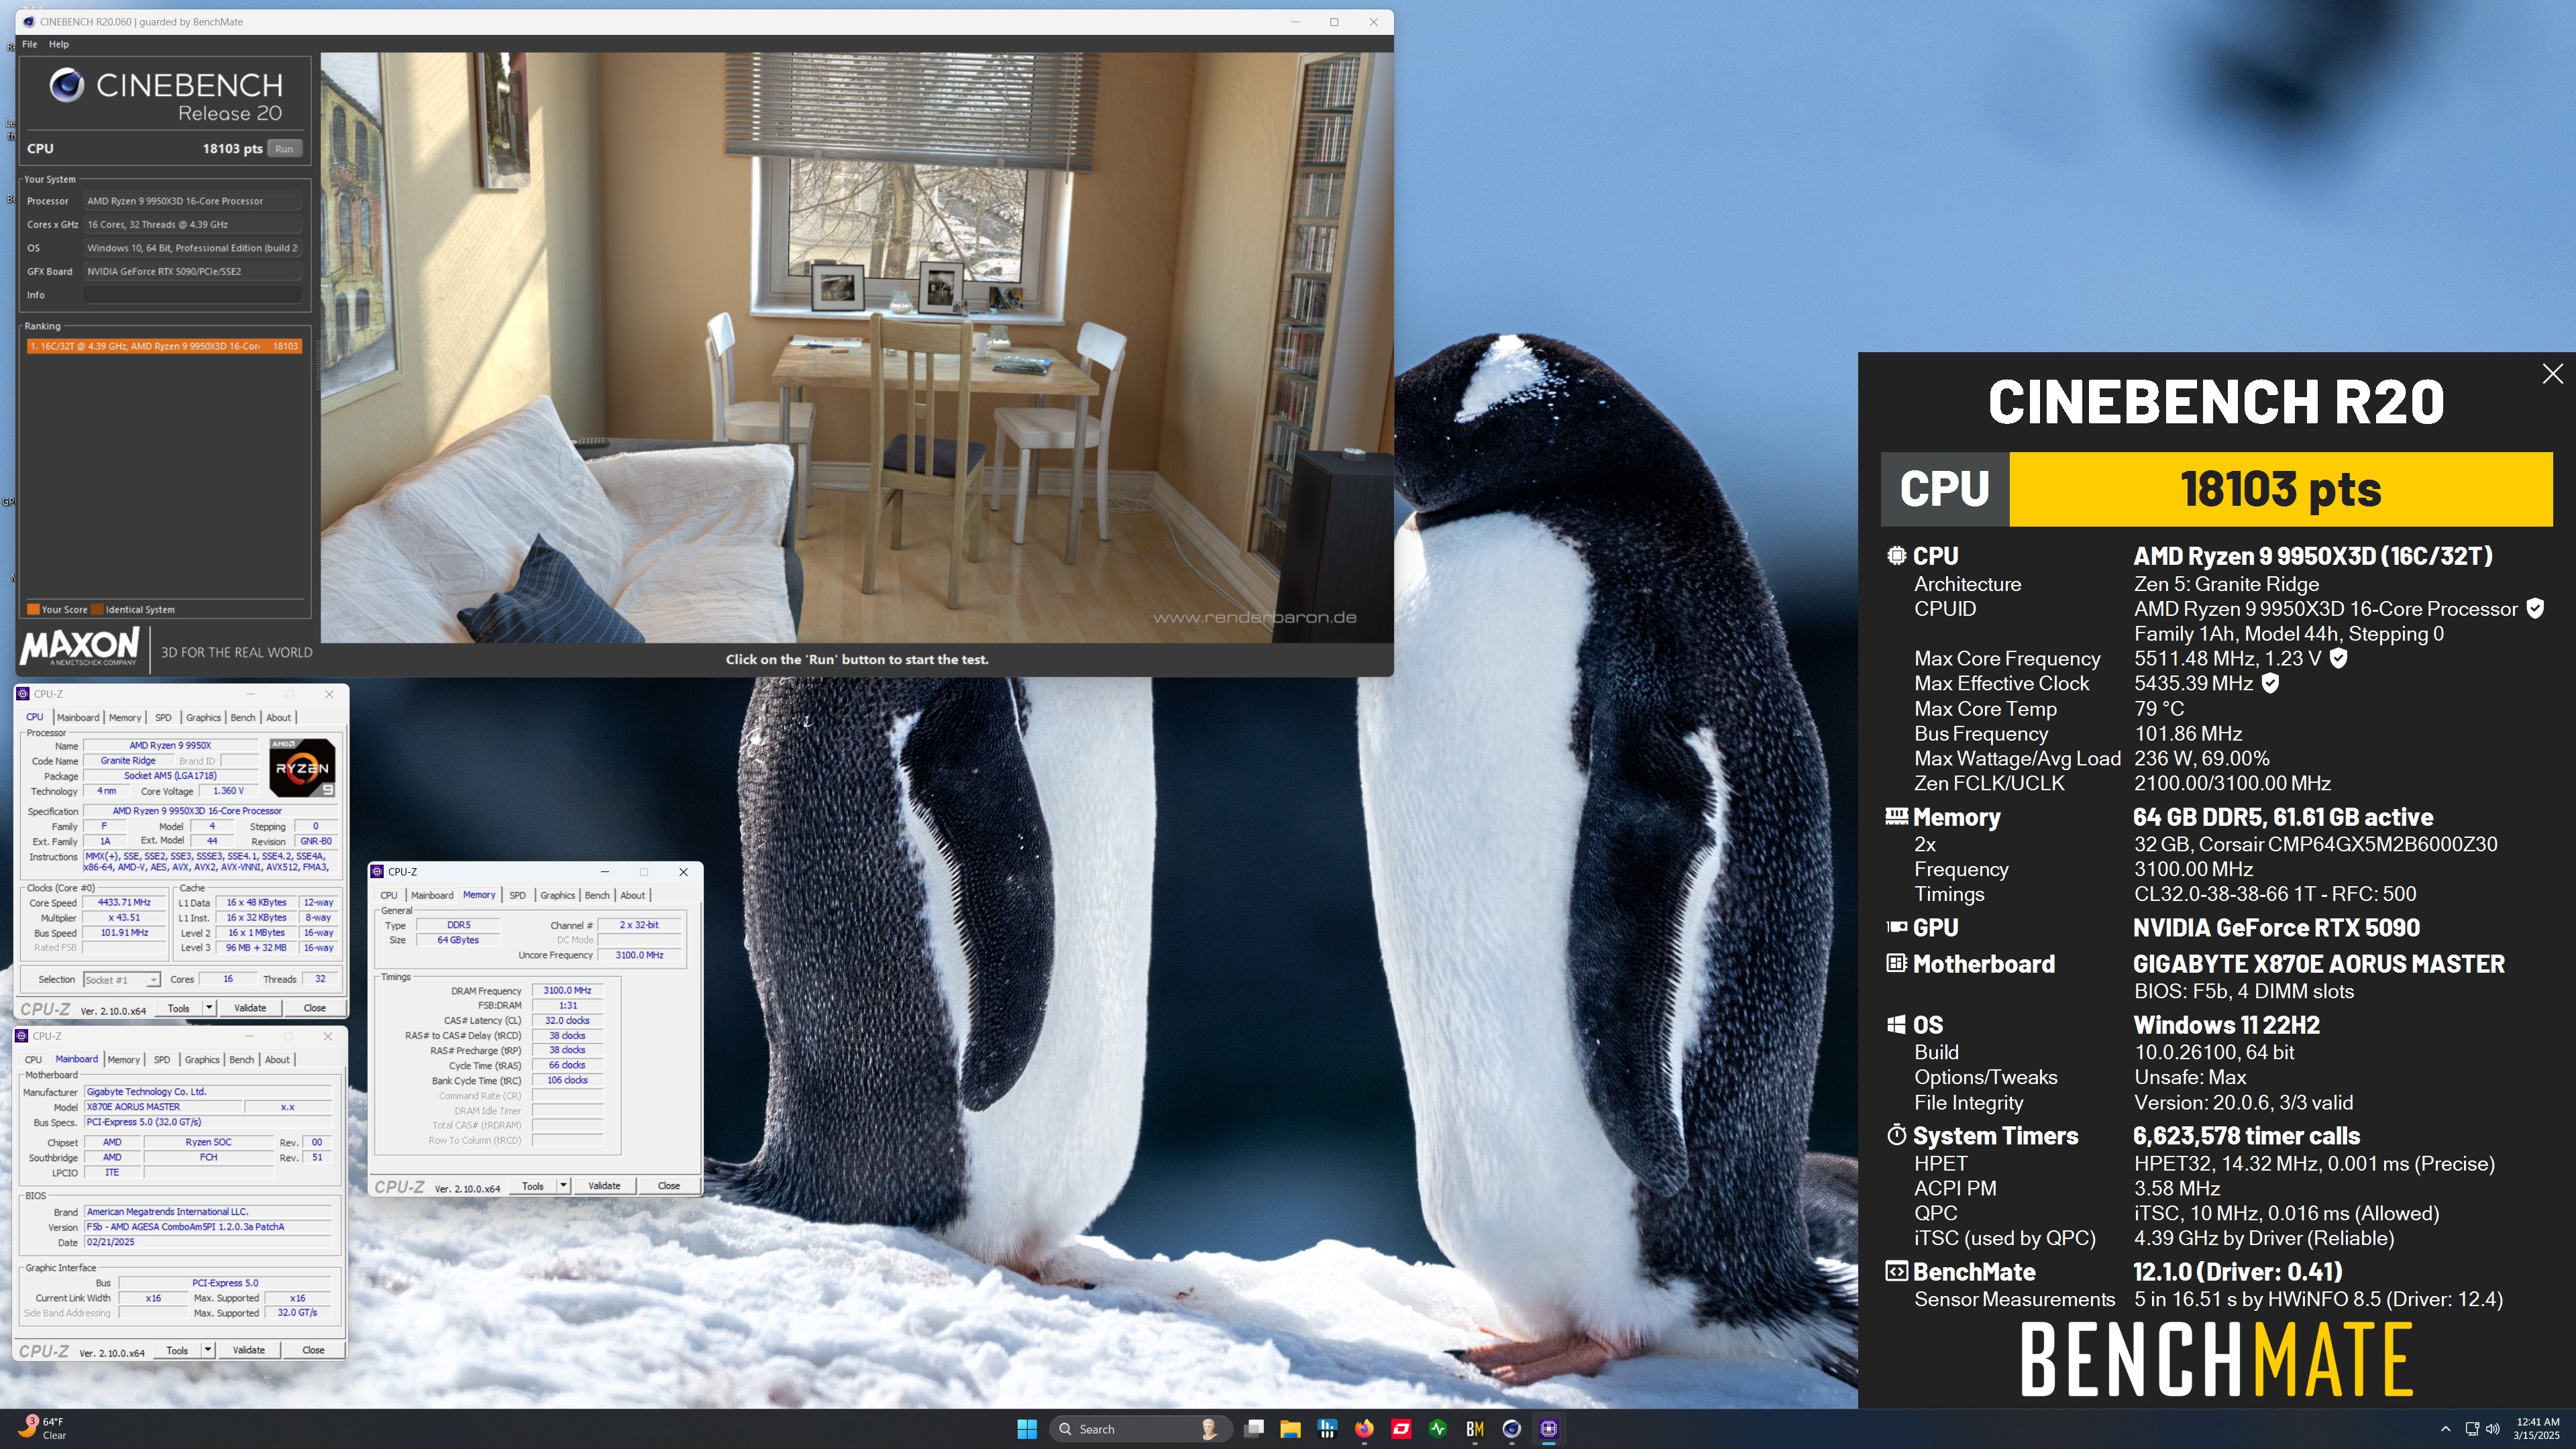Click the Processor field in Cinebench Your System

(x=192, y=201)
